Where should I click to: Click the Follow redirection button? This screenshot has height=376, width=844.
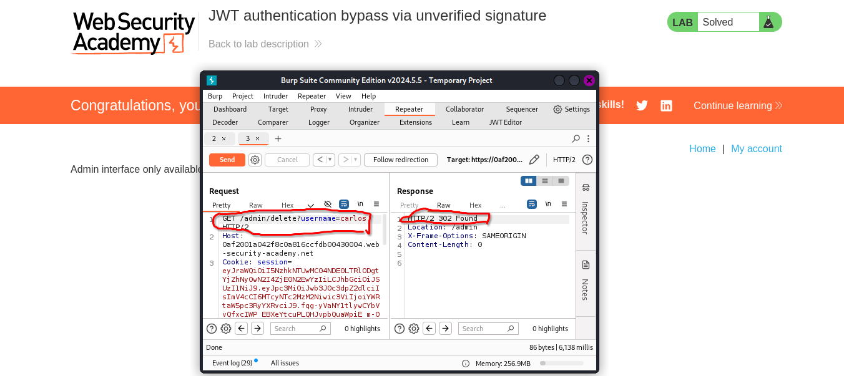tap(400, 160)
